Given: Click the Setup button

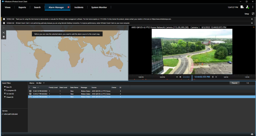Looking at the screenshot, I should click(x=246, y=14).
